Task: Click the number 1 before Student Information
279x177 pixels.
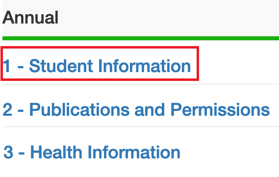Action: pos(6,66)
